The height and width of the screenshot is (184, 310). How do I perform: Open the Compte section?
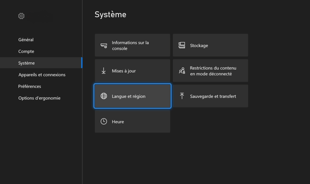pos(26,51)
